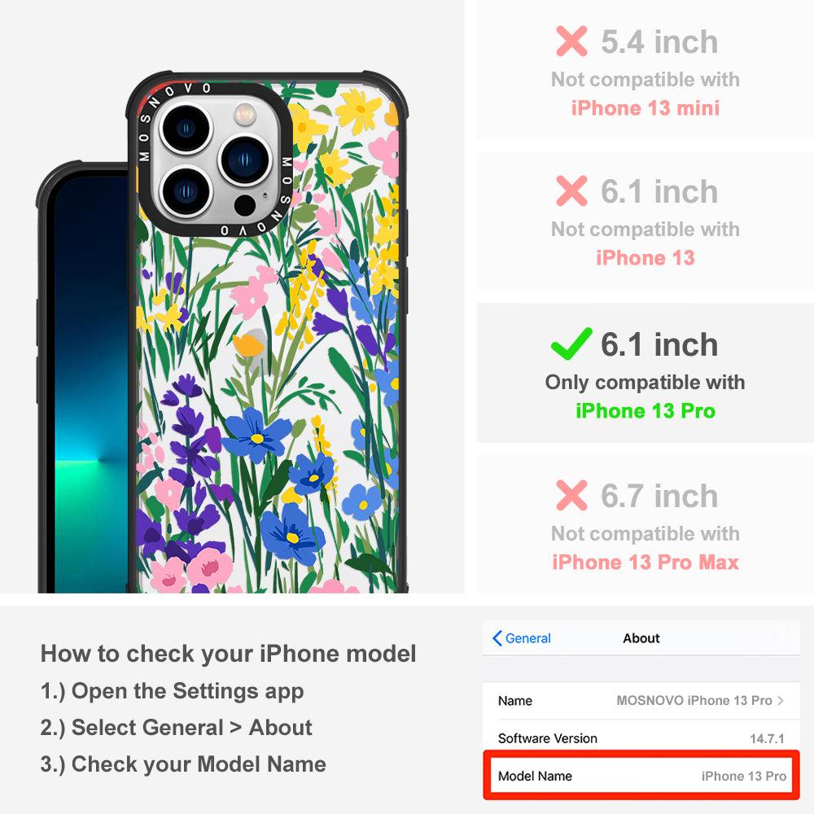Open the Name row chevron
Viewport: 814px width, 814px height.
point(781,700)
